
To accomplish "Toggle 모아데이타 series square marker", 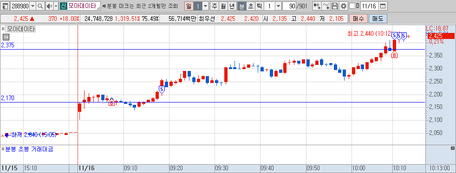I will 3,29.
